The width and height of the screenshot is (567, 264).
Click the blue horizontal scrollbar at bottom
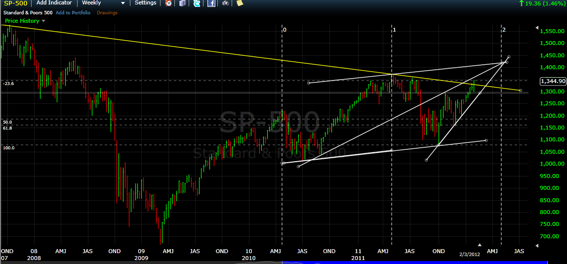415,262
